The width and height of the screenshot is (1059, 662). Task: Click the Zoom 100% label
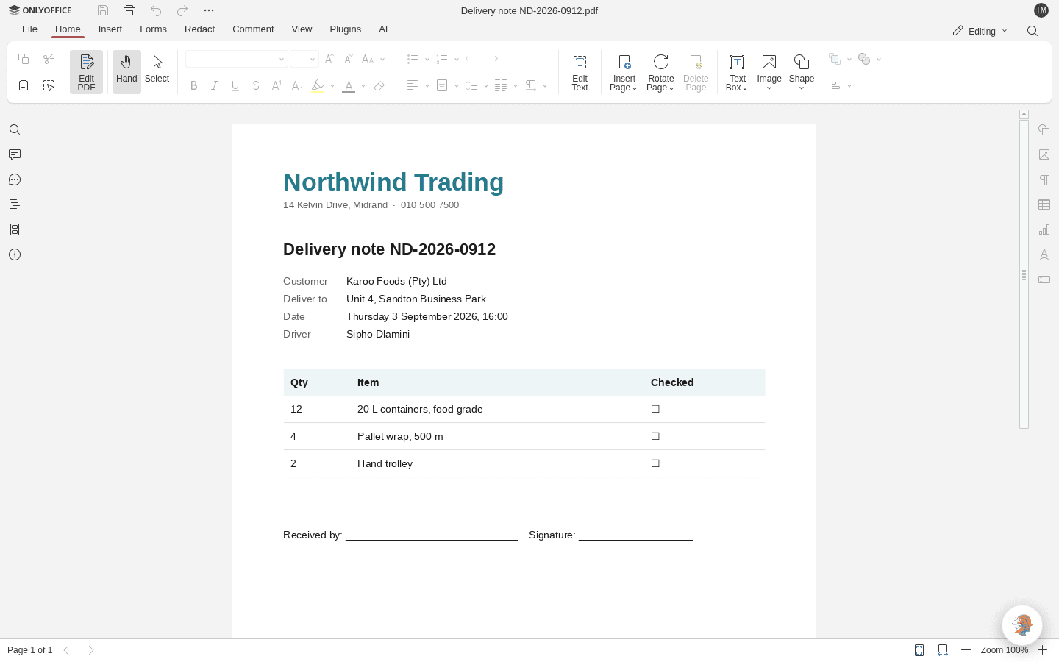1004,650
